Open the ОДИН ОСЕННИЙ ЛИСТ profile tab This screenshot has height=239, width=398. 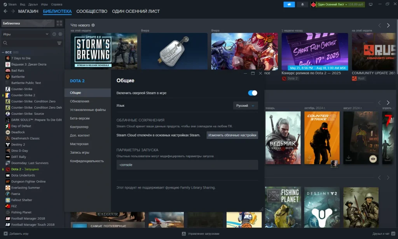[136, 11]
